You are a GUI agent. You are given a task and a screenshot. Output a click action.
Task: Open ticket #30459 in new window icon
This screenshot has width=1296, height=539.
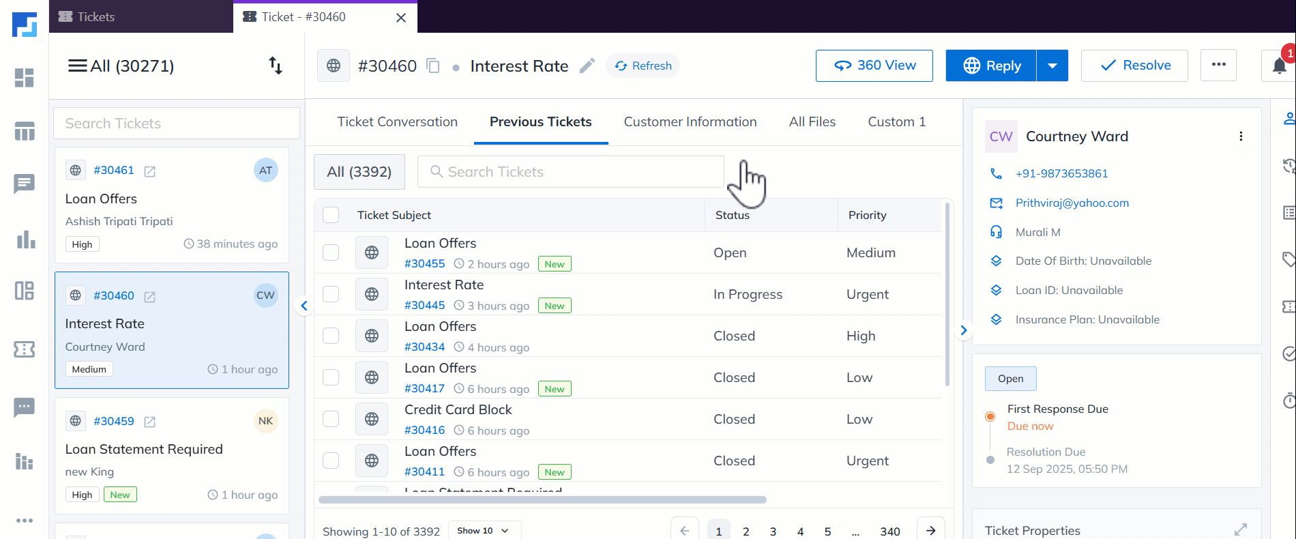click(x=150, y=422)
